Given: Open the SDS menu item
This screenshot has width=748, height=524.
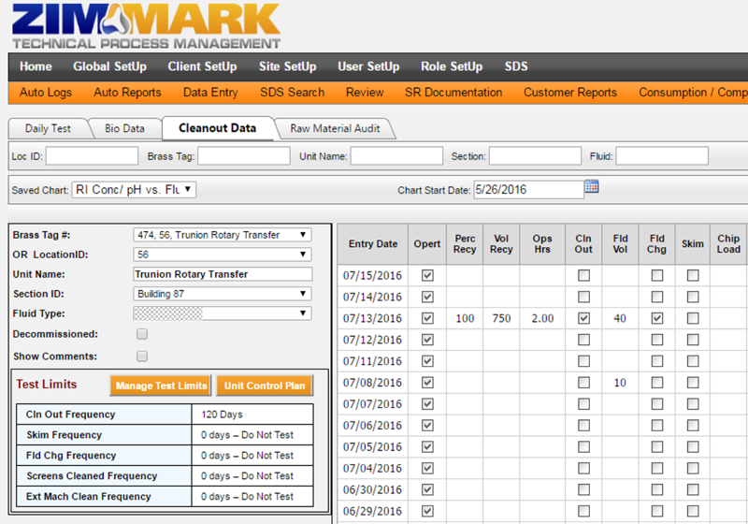Looking at the screenshot, I should point(516,66).
